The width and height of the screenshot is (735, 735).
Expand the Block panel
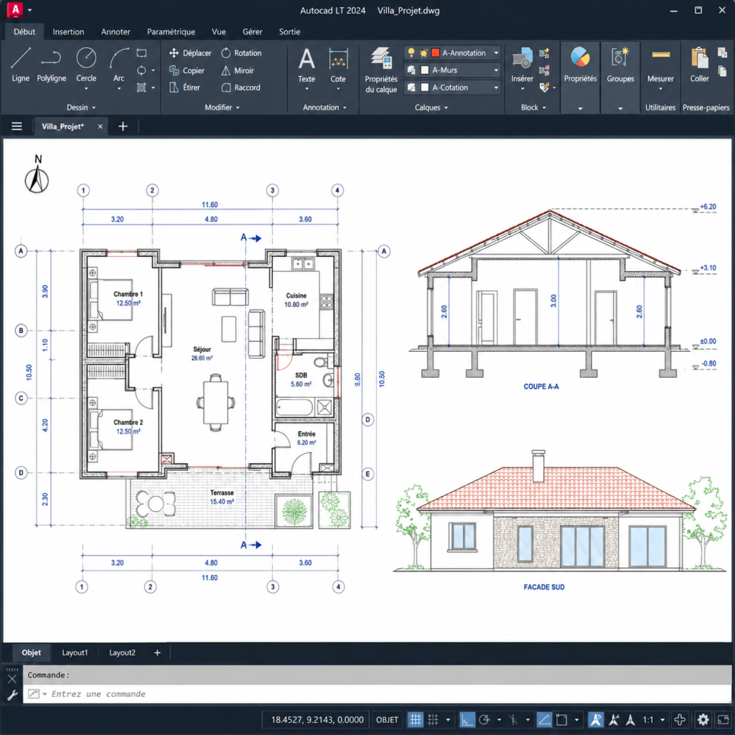coord(533,108)
